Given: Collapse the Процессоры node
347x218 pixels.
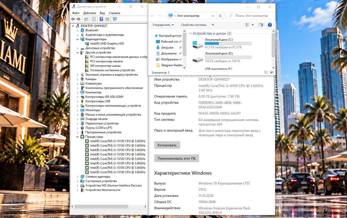Looking at the screenshot, I should click(77, 137).
